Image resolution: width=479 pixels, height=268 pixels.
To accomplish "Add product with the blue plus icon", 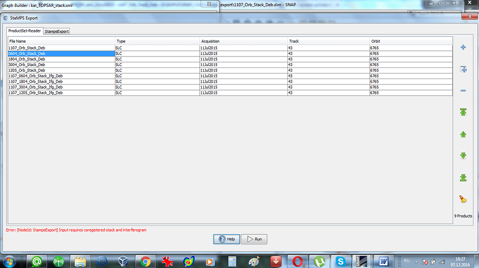I will pyautogui.click(x=463, y=47).
